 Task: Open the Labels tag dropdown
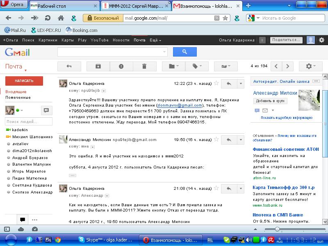(x=197, y=66)
